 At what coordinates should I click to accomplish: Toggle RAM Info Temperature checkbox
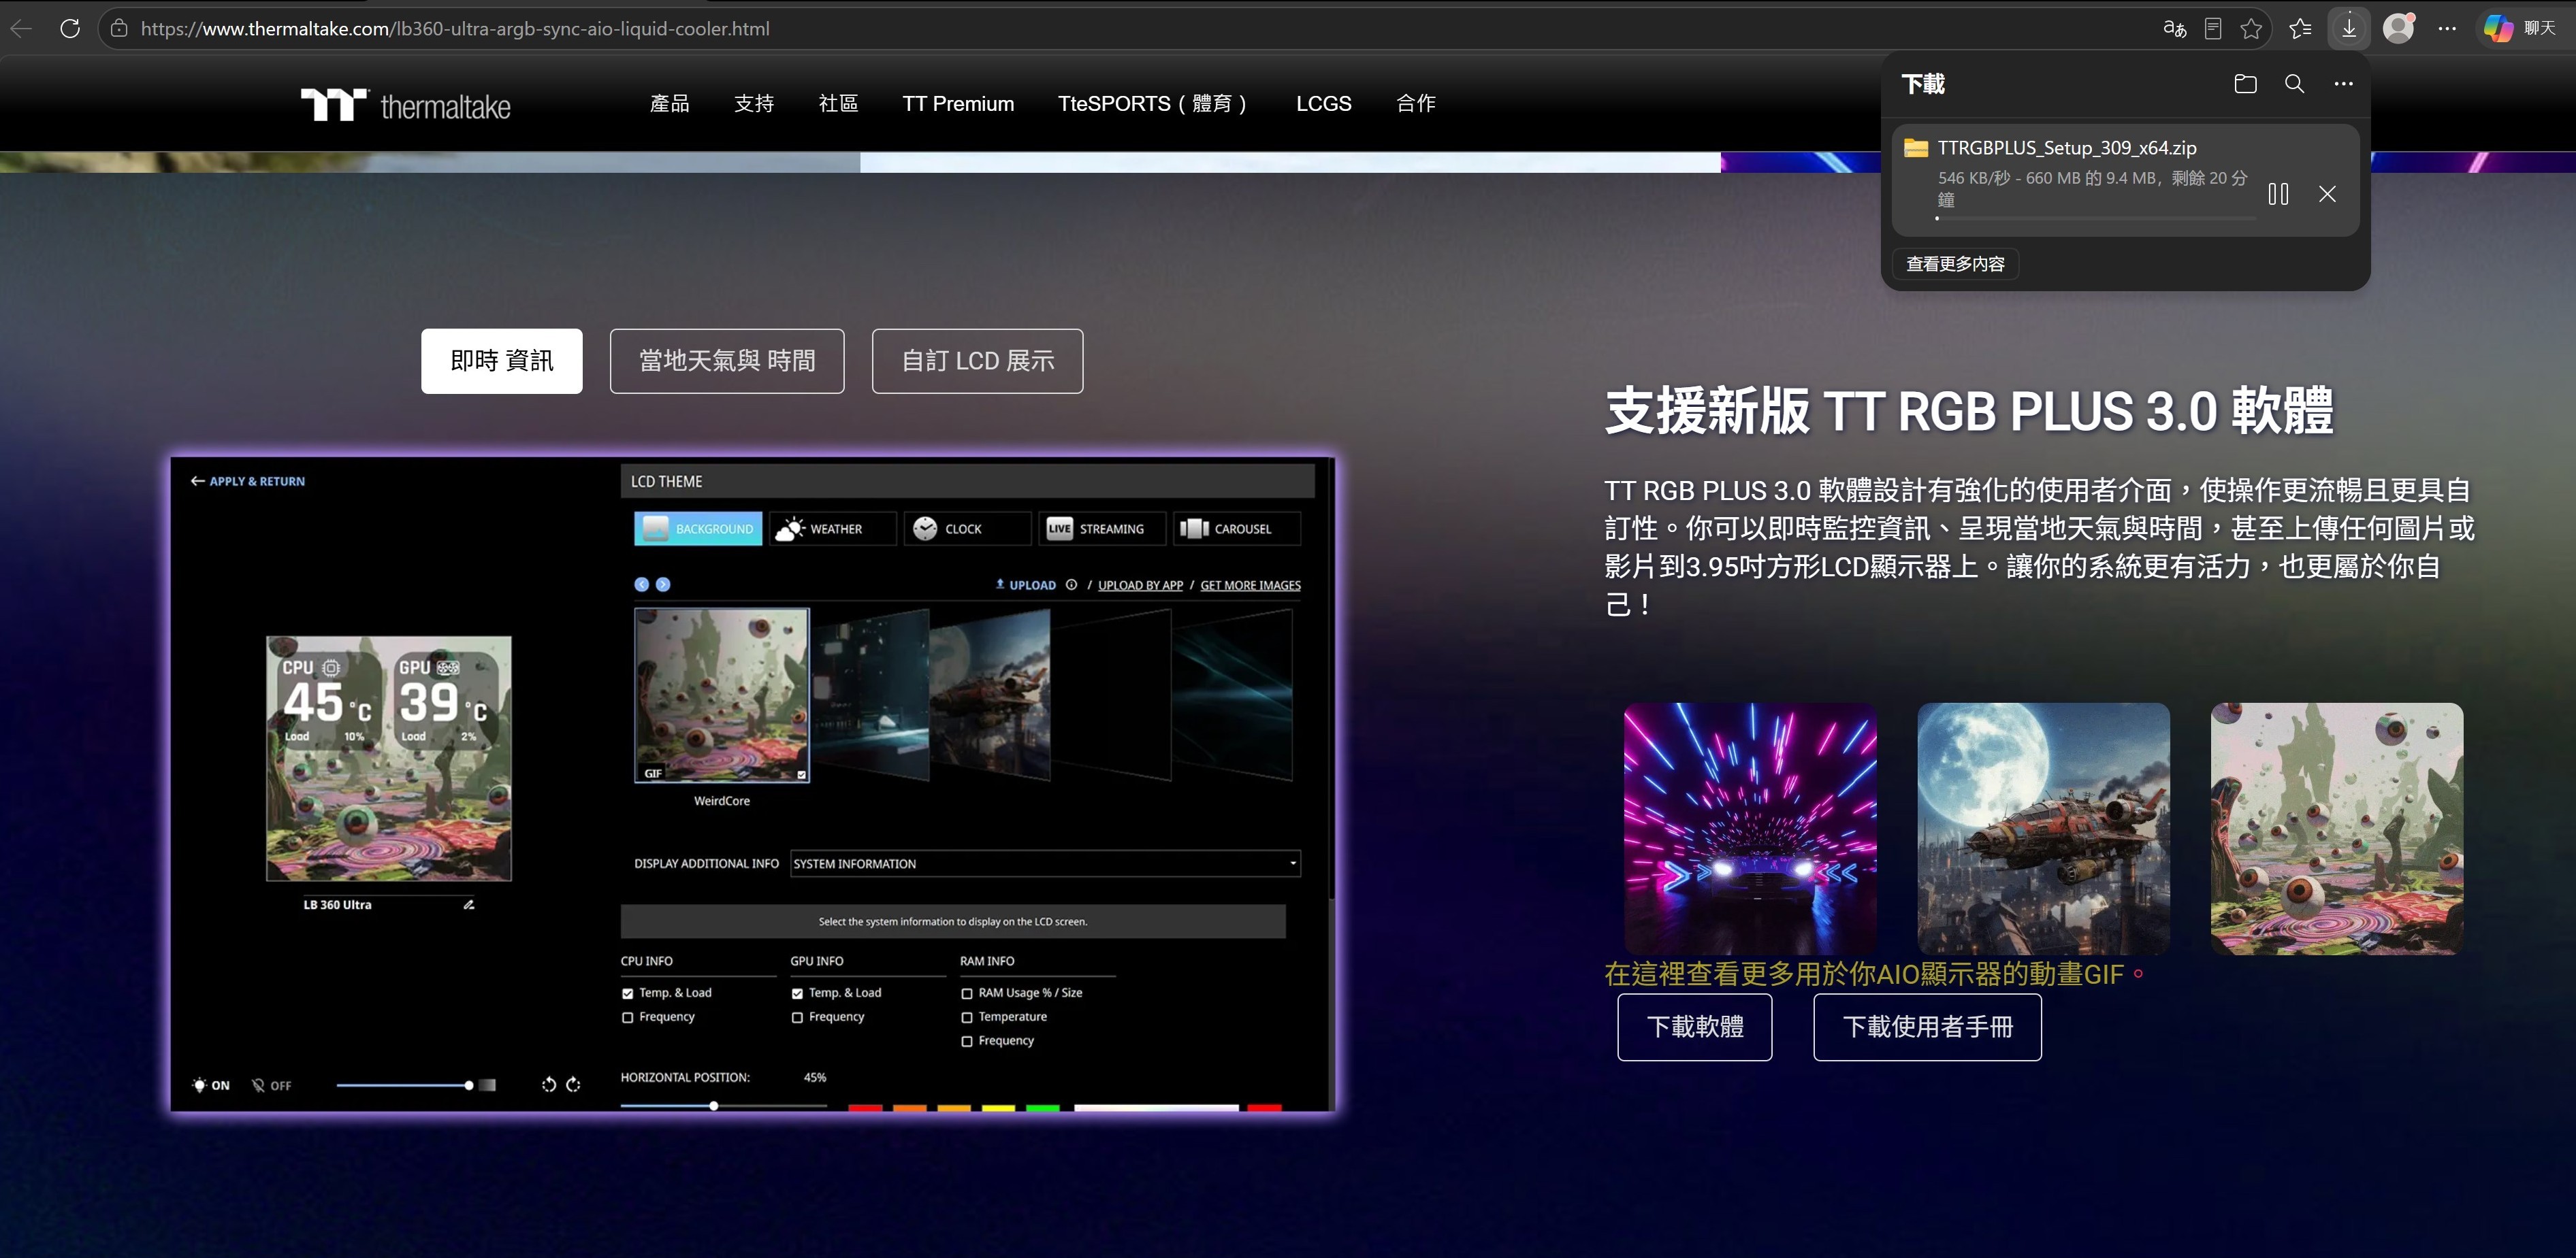[967, 1017]
